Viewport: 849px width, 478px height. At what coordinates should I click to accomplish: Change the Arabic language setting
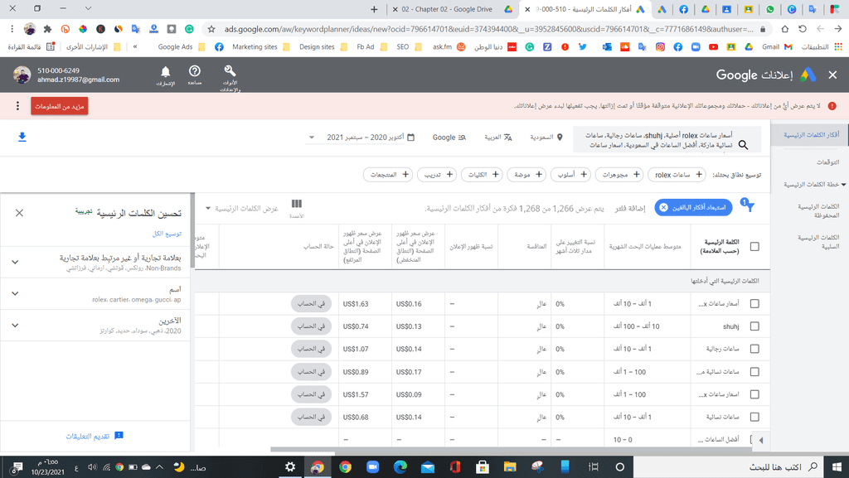498,138
